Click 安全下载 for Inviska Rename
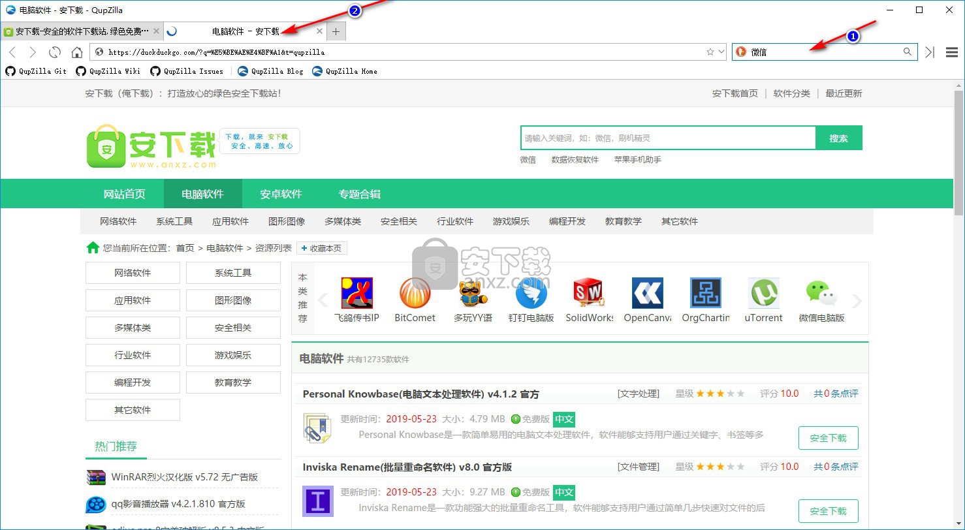 coord(828,511)
